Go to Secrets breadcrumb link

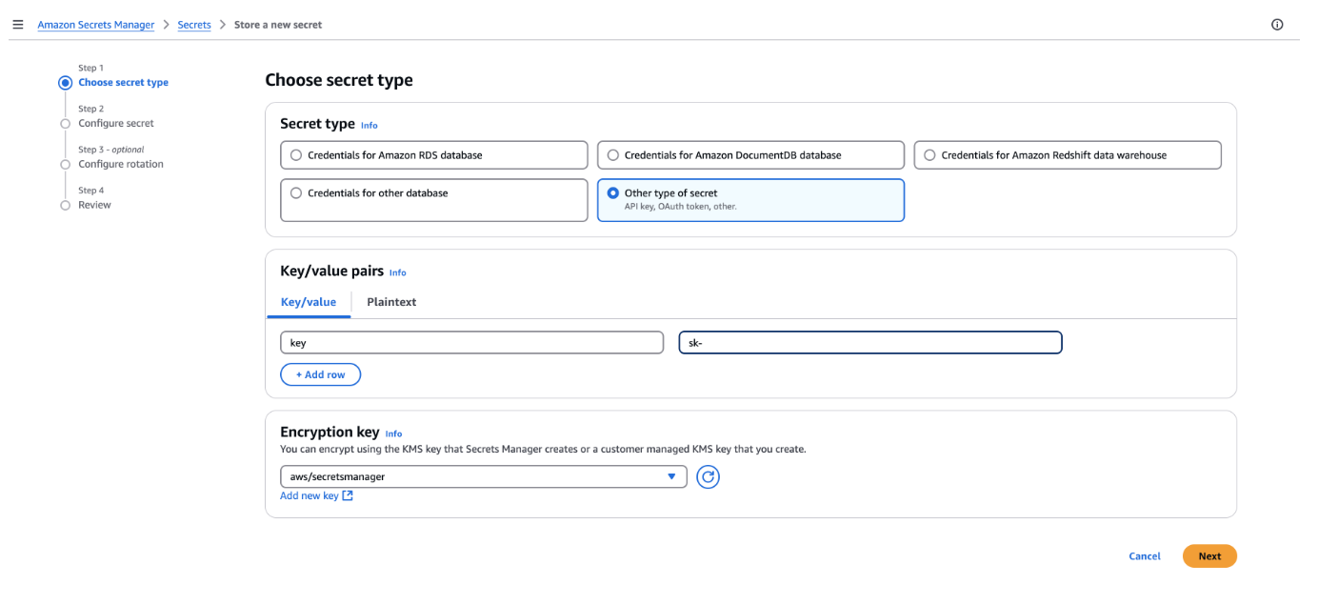(x=194, y=25)
